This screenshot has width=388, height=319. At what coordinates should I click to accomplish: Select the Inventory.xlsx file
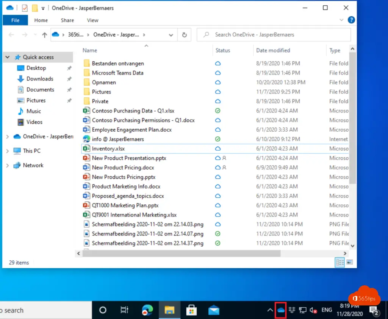coord(108,149)
